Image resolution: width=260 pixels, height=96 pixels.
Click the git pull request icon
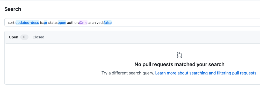(x=179, y=55)
